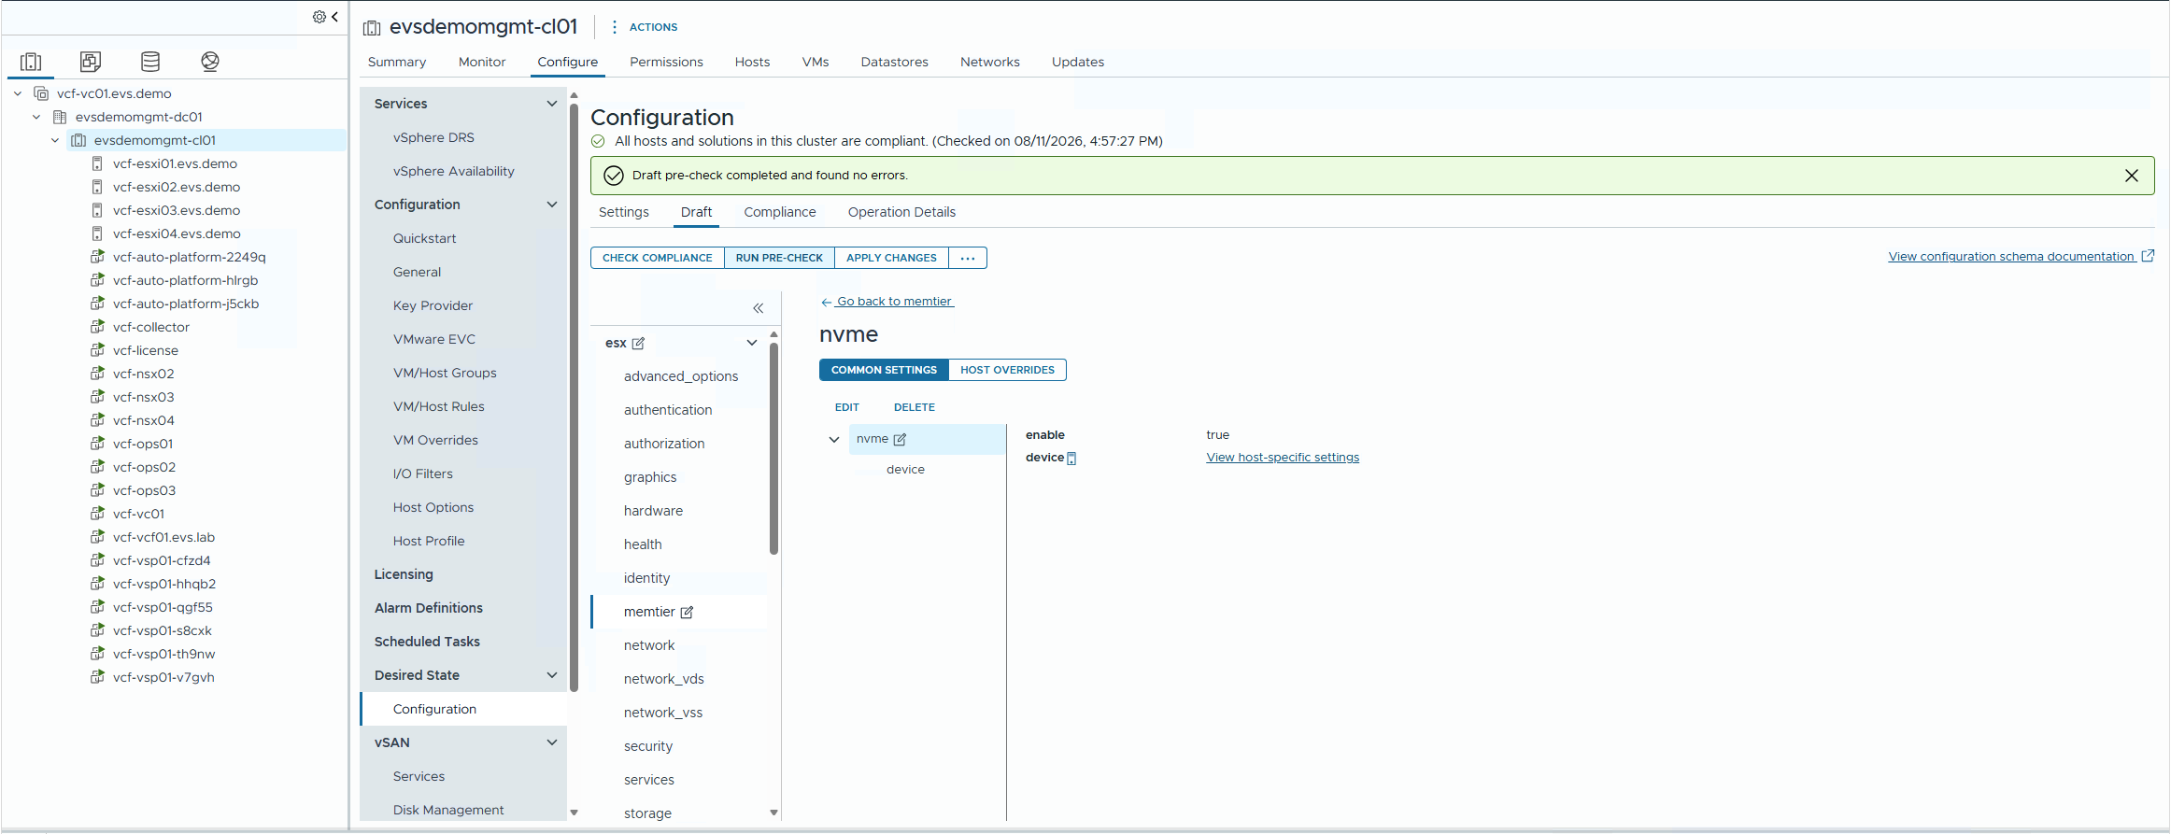This screenshot has height=834, width=2171.
Task: Click the edit icon beside nvme node
Action: [900, 440]
